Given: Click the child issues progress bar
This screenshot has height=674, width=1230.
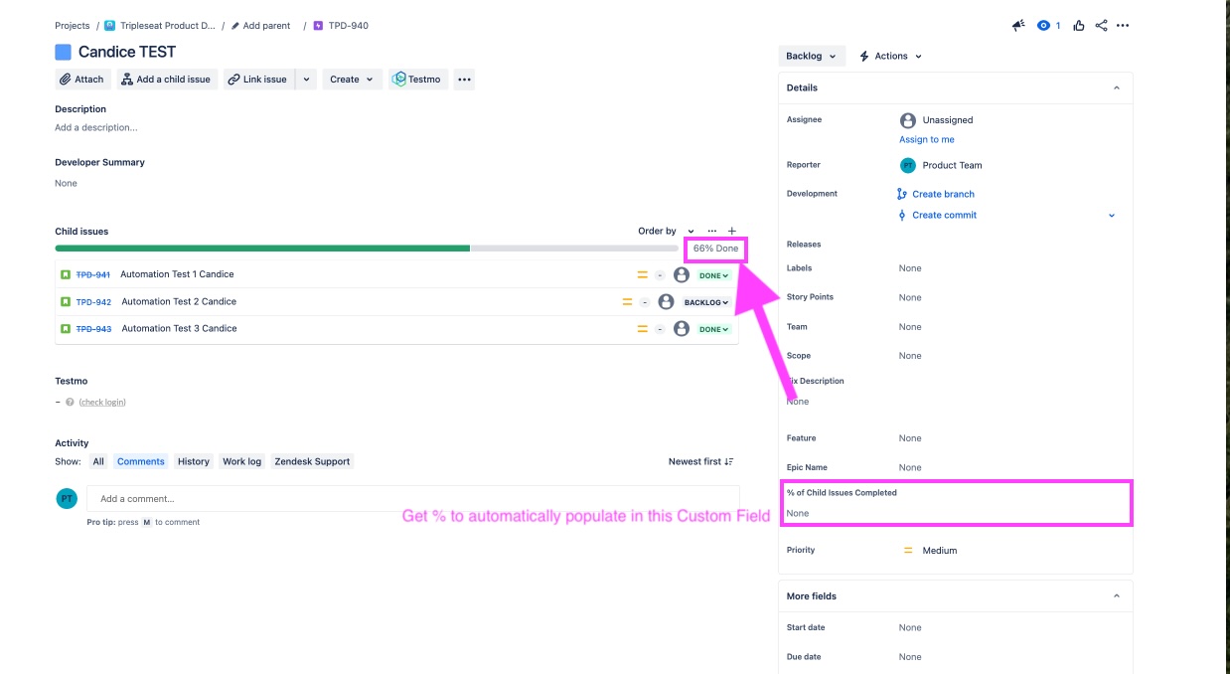Looking at the screenshot, I should point(367,249).
